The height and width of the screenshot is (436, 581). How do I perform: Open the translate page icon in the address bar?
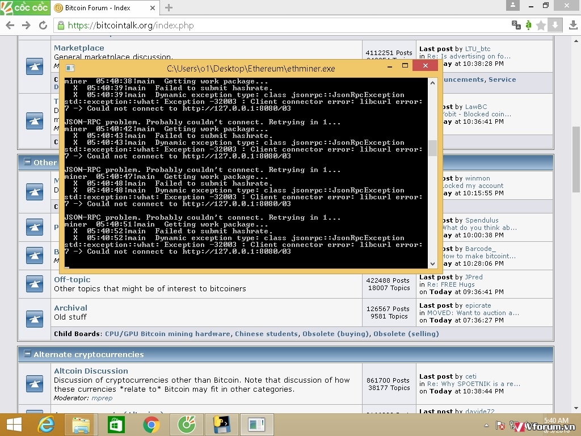(516, 25)
